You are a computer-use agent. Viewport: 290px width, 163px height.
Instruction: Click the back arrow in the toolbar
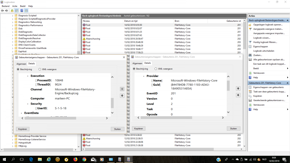pyautogui.click(x=3, y=11)
